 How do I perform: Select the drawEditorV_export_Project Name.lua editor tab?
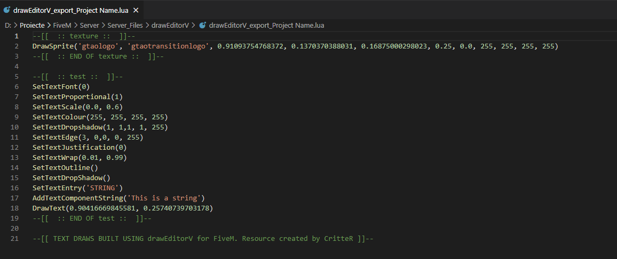72,10
